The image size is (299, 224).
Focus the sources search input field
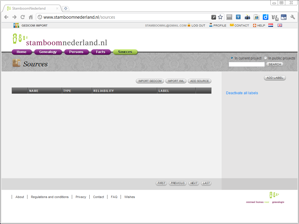(246, 64)
